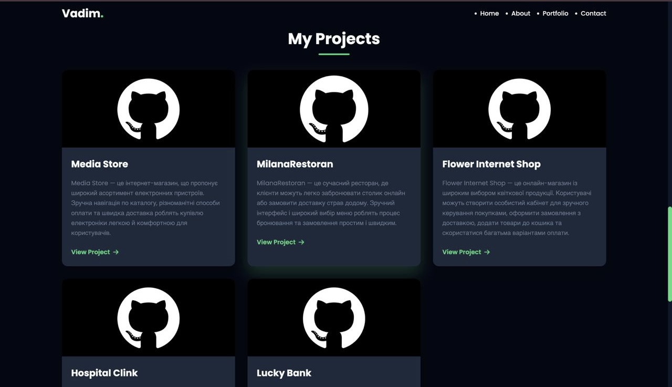Click the arrow icon beside MilanaRestoran's View Project
The height and width of the screenshot is (387, 672).
pyautogui.click(x=301, y=242)
